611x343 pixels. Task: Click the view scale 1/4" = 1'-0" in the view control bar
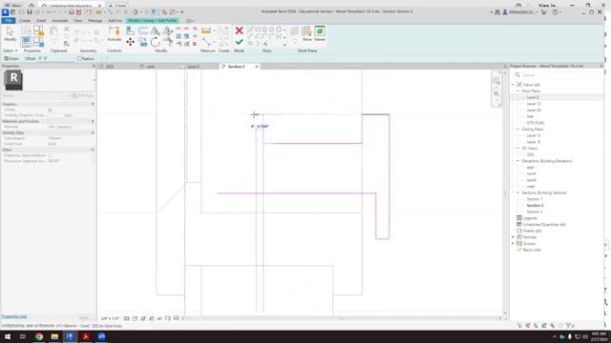pos(110,318)
